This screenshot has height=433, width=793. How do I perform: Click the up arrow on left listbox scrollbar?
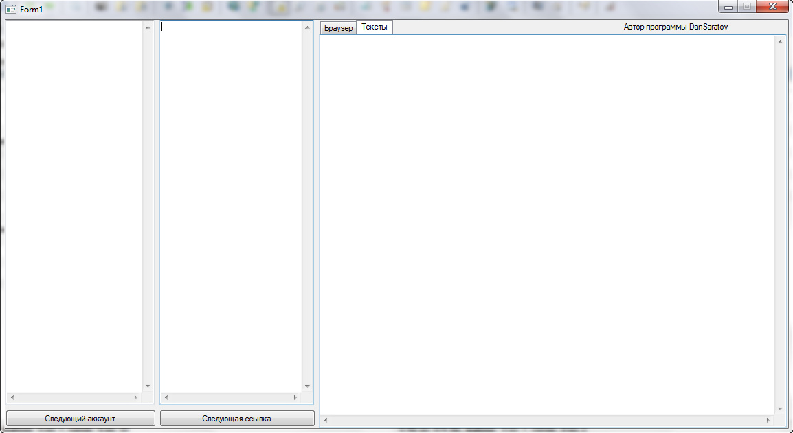click(x=147, y=27)
